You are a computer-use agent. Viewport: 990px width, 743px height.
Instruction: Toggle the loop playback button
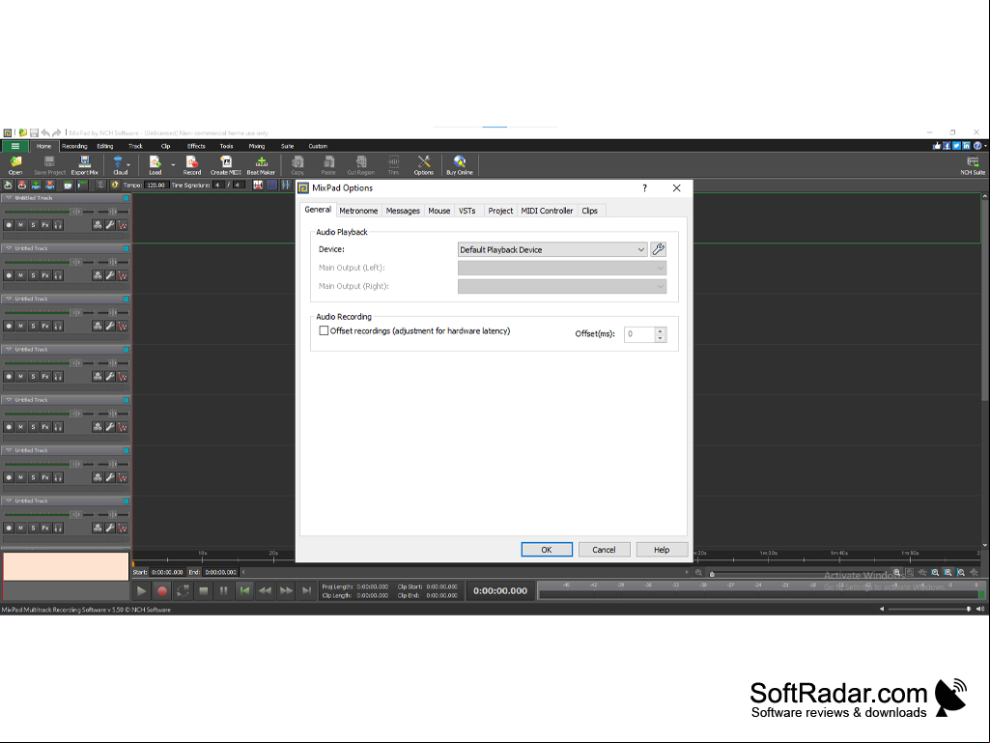pos(183,590)
